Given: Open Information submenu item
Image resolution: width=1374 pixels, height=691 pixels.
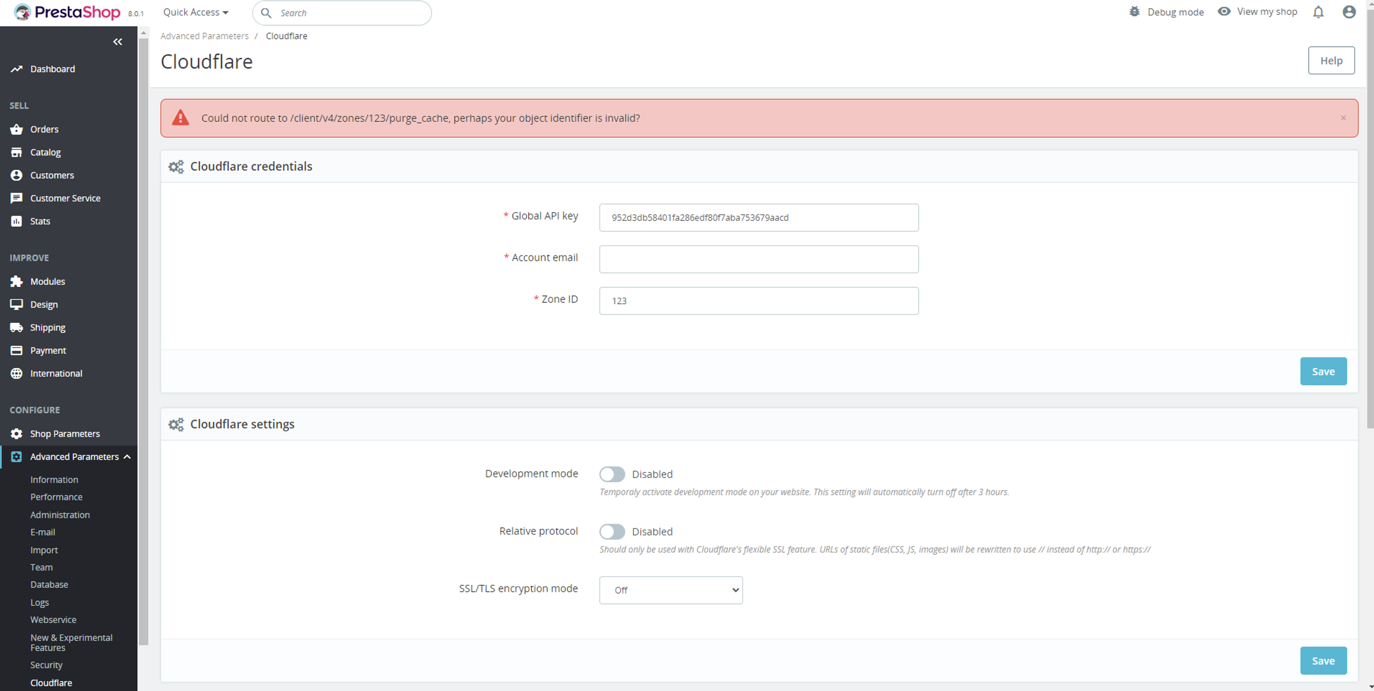Looking at the screenshot, I should [54, 479].
